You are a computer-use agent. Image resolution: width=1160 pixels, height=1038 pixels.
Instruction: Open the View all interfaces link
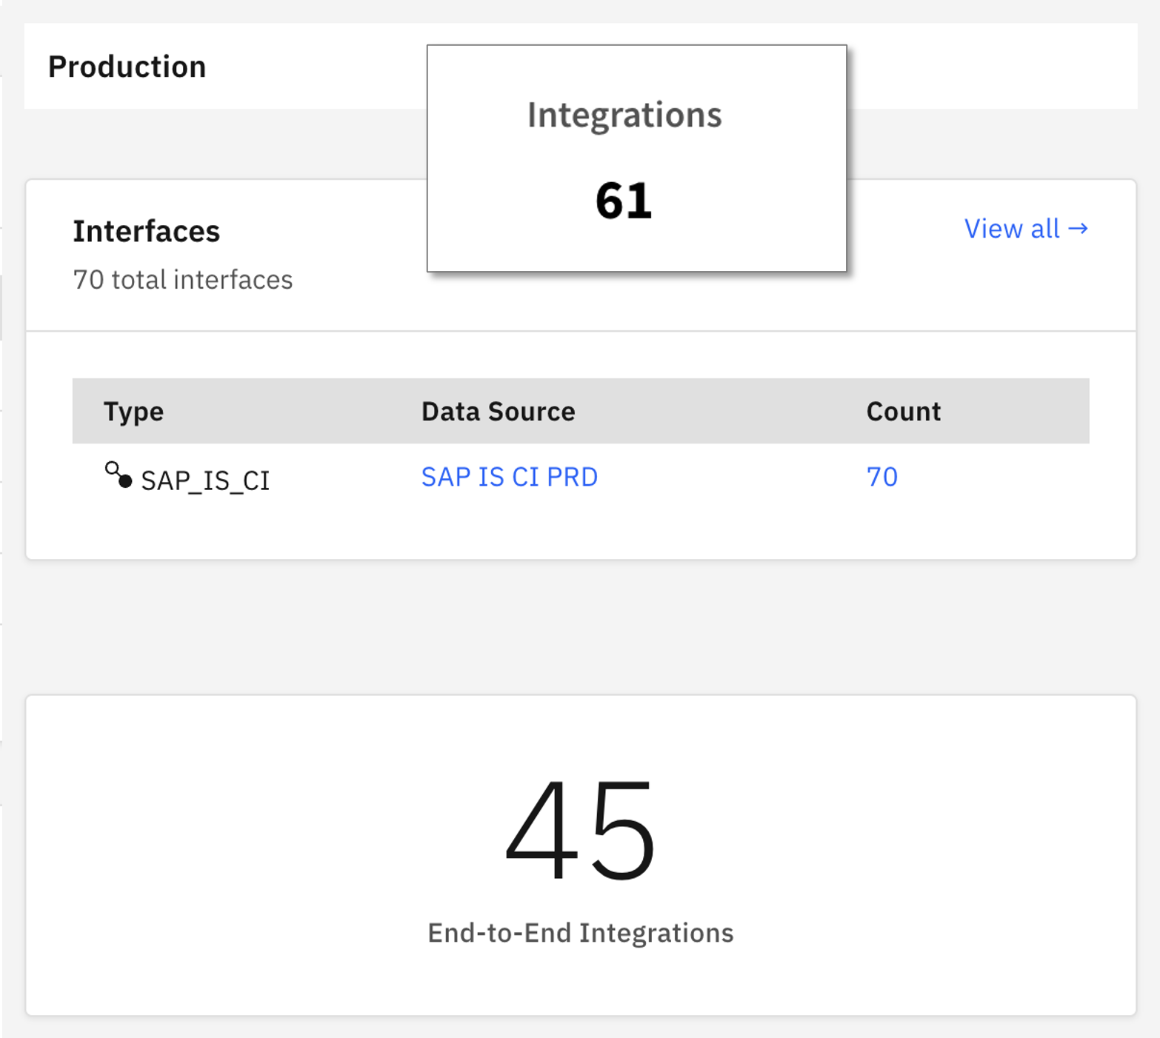click(1012, 229)
